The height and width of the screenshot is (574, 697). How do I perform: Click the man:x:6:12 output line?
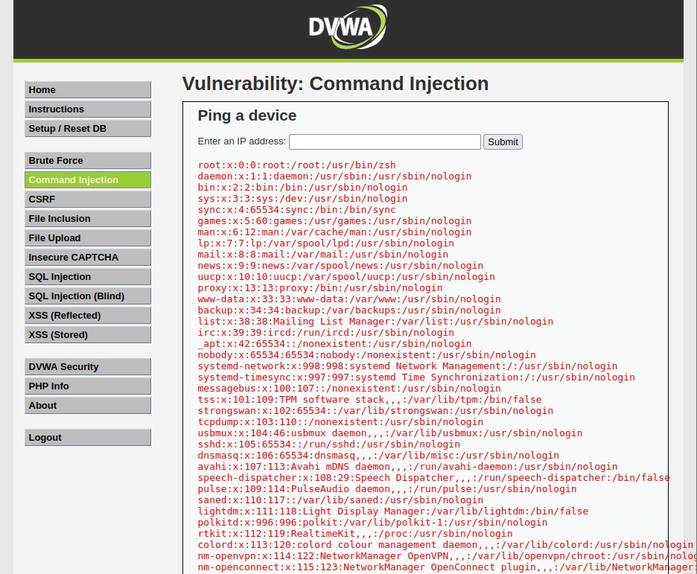click(x=334, y=232)
